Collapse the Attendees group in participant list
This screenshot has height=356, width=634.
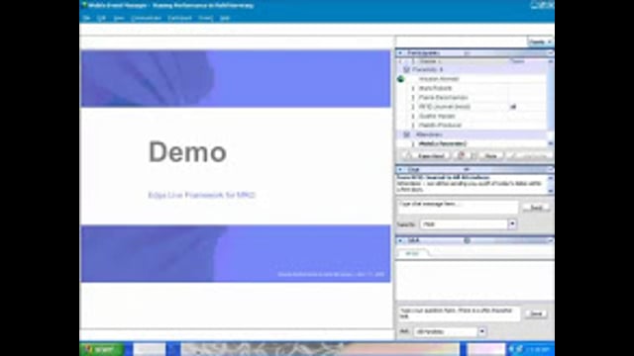tap(407, 134)
